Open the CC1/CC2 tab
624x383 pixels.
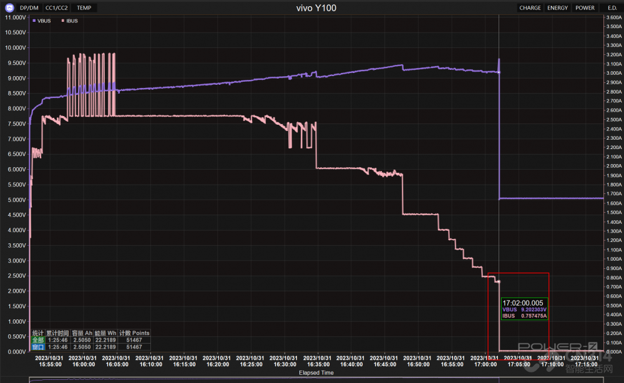pyautogui.click(x=57, y=7)
